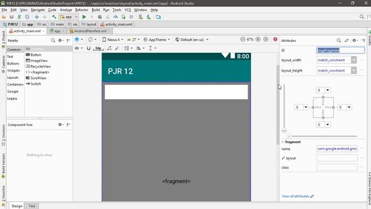Image resolution: width=371 pixels, height=209 pixels.
Task: Pick RecyclerView from the palette
Action: click(x=41, y=66)
